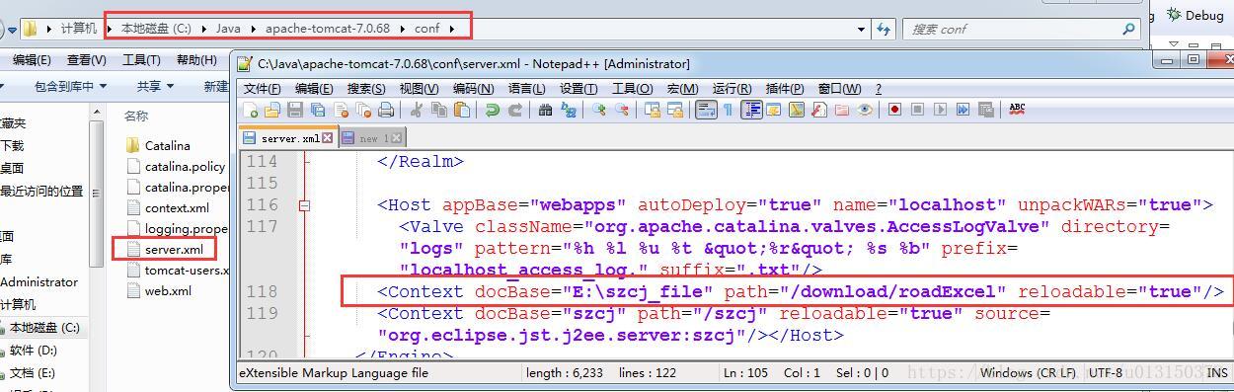
Task: Click the Print toolbar icon
Action: coord(386,110)
